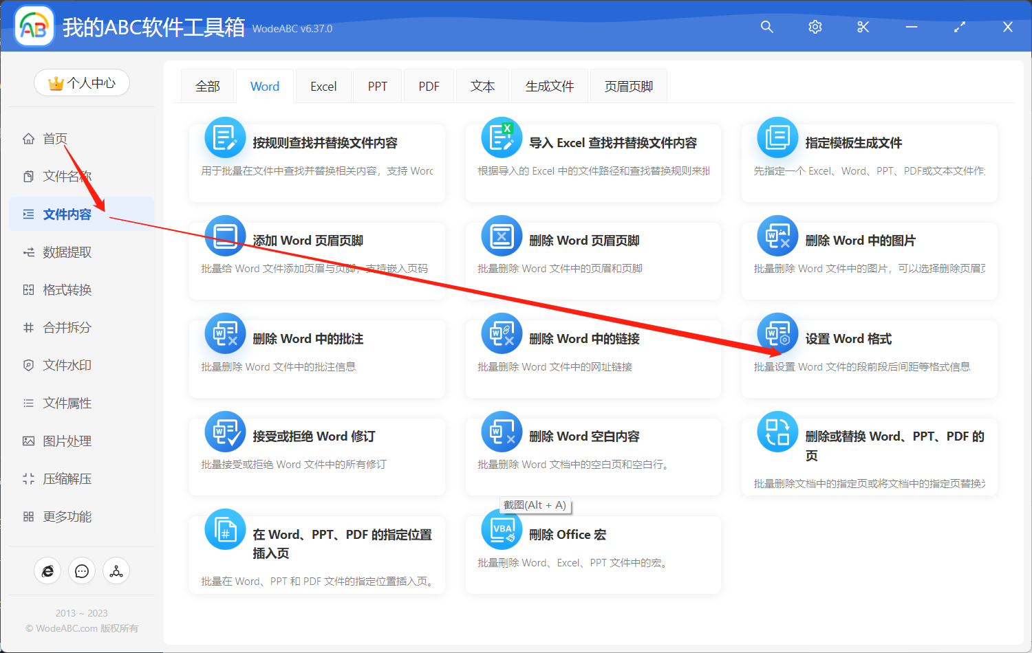Open the 接受或拒绝 Word 修订 tool icon
1032x653 pixels.
[x=225, y=431]
